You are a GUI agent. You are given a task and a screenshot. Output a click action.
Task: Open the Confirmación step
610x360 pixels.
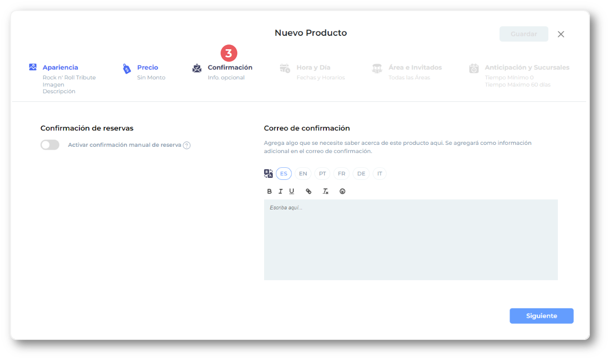pos(230,67)
